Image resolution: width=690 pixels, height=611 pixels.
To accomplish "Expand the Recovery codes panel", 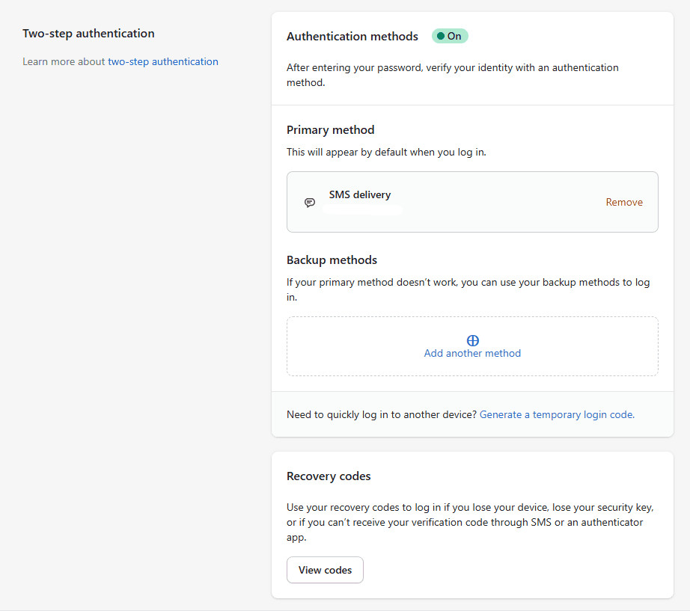I will [x=329, y=476].
